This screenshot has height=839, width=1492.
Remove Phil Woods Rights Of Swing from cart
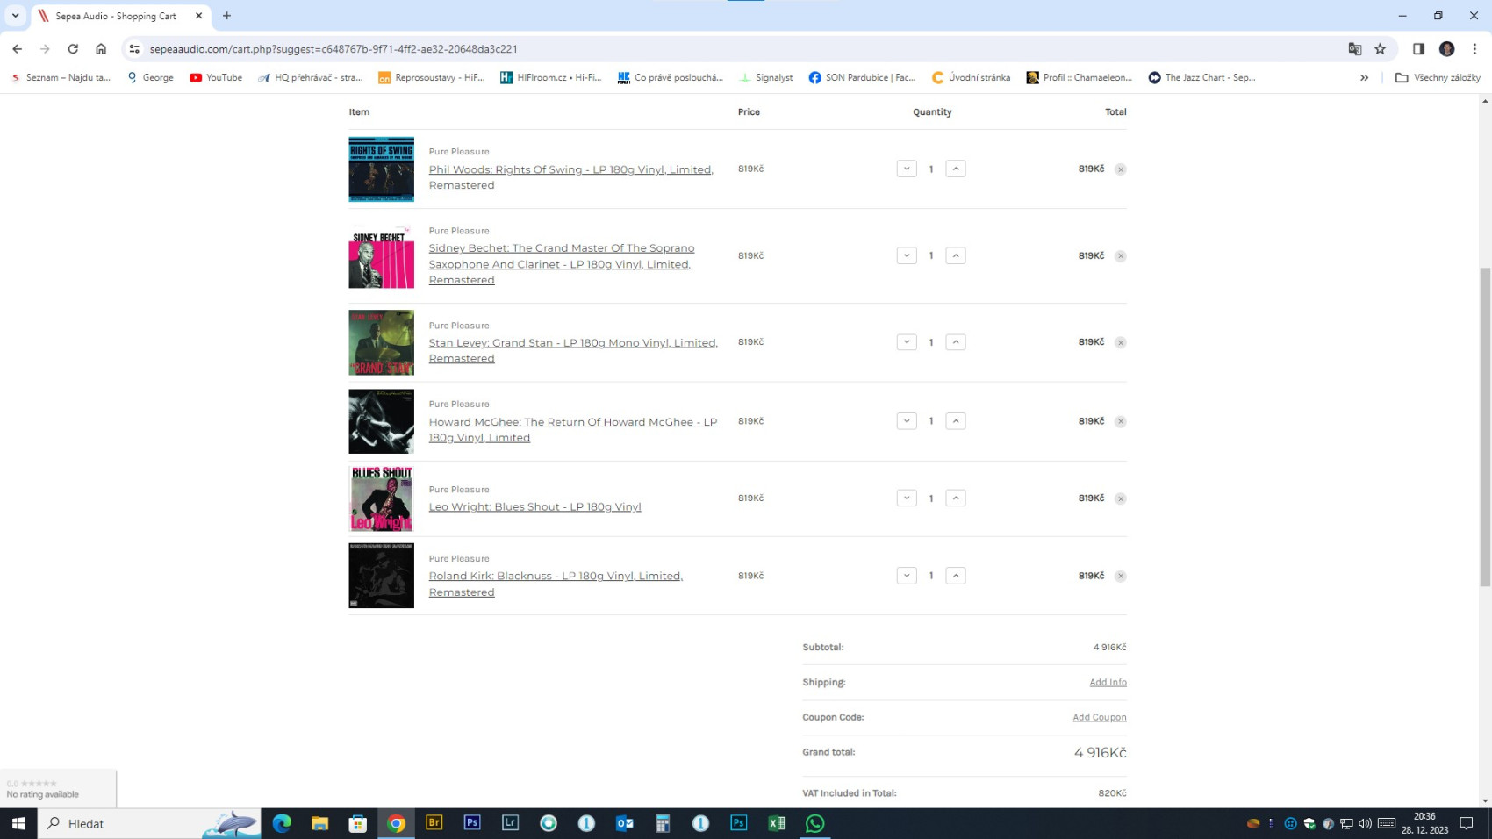pos(1120,169)
